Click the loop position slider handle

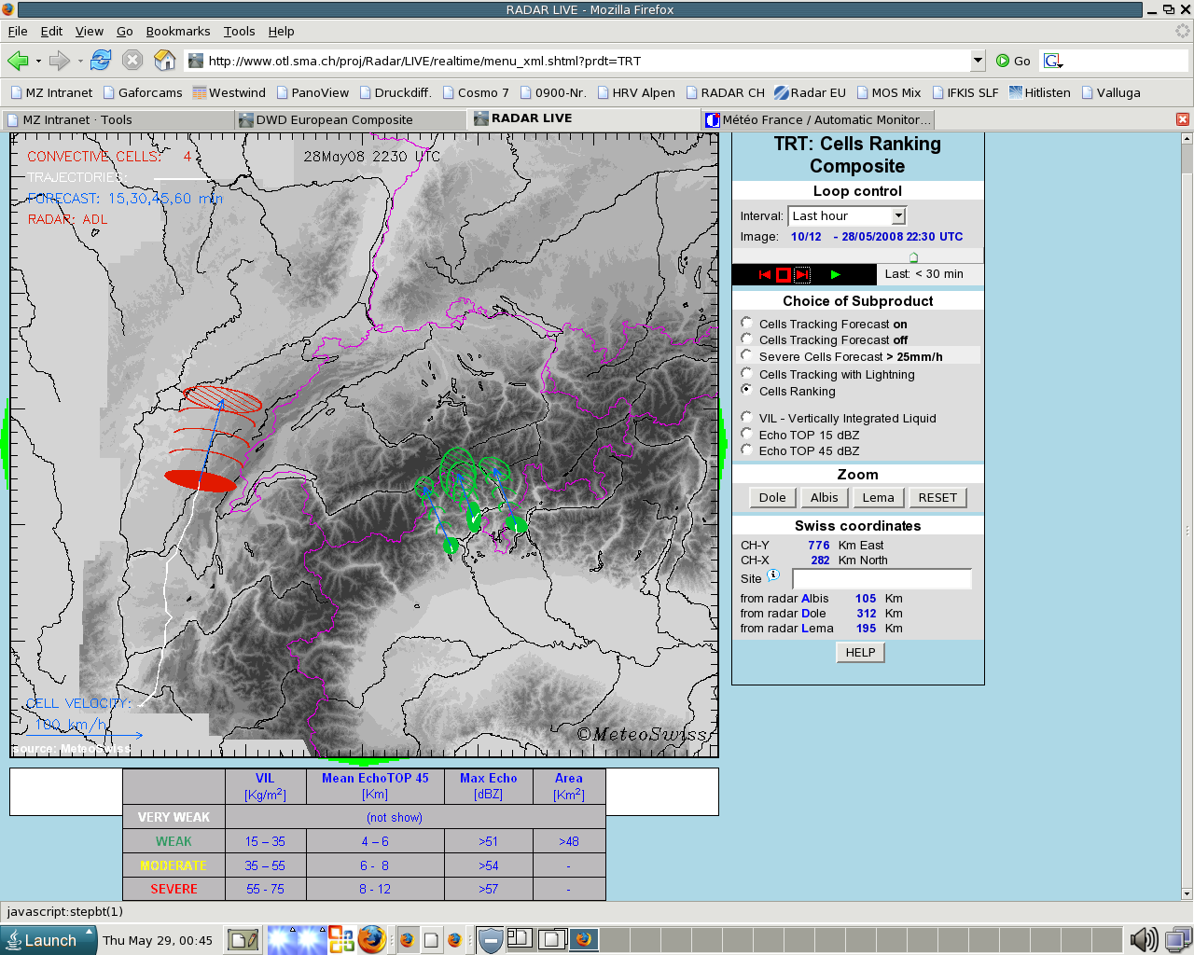tap(913, 257)
